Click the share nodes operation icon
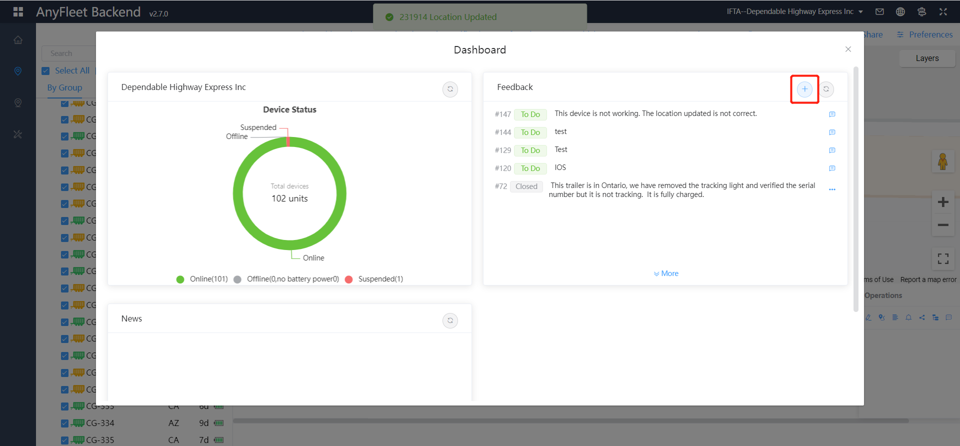The width and height of the screenshot is (960, 446). [922, 317]
